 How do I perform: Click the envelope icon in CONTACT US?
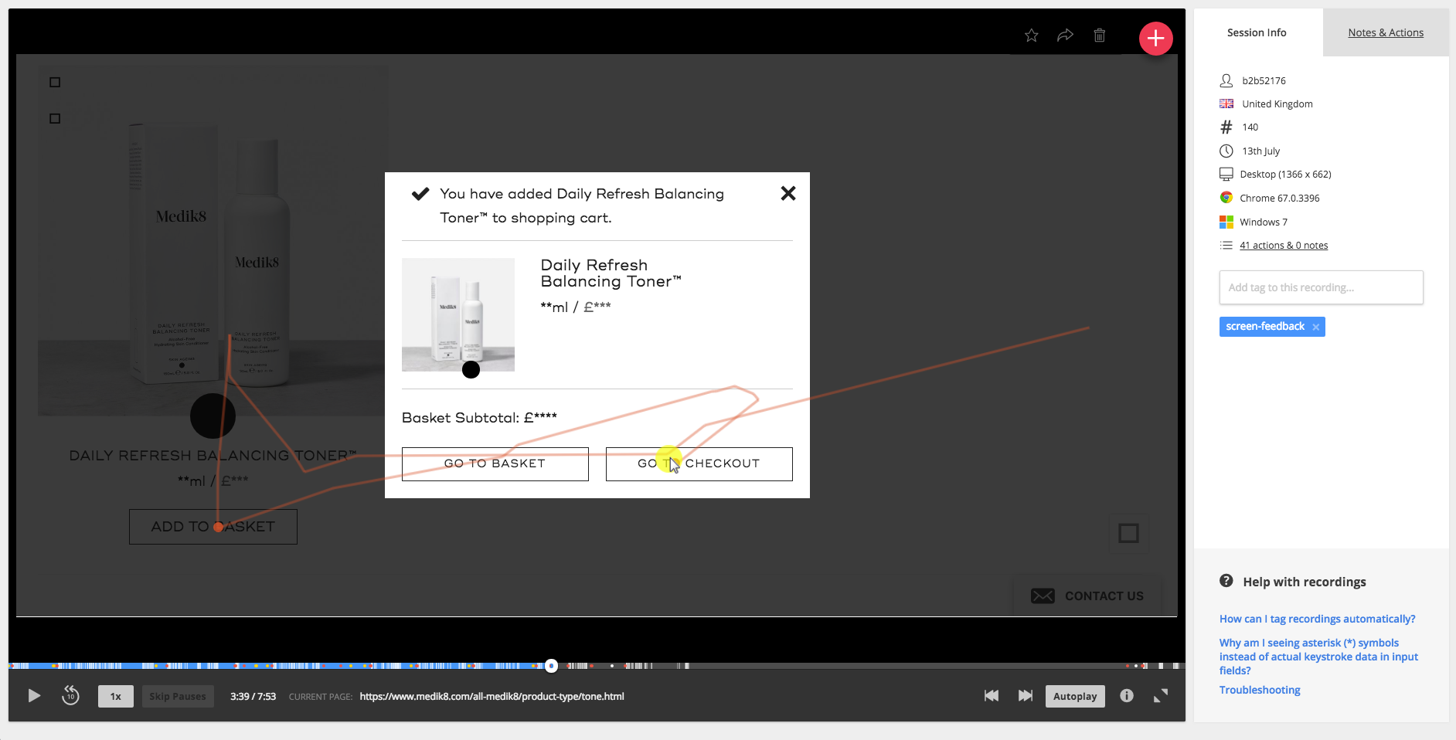(1043, 596)
